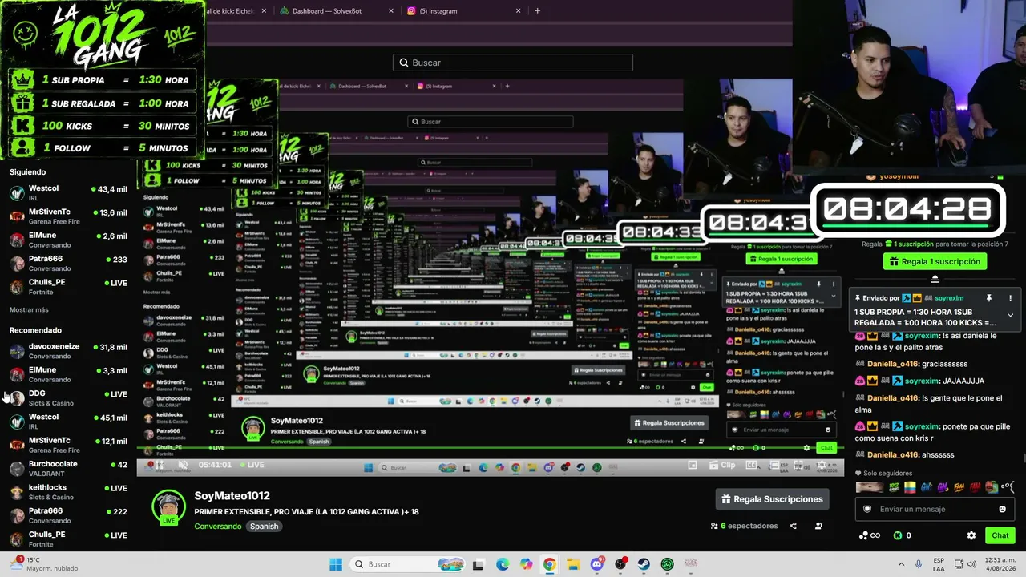Screen dimensions: 1026x577
Task: Open keithlocks Slots & Casino channel
Action: tap(68, 492)
